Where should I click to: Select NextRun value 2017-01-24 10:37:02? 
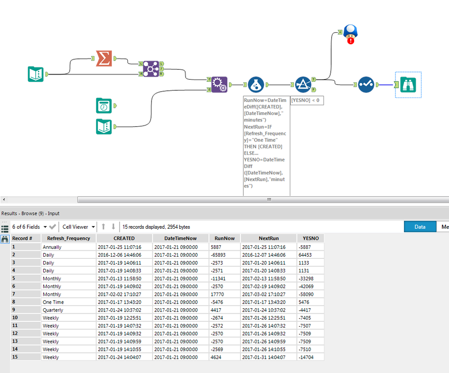click(269, 310)
